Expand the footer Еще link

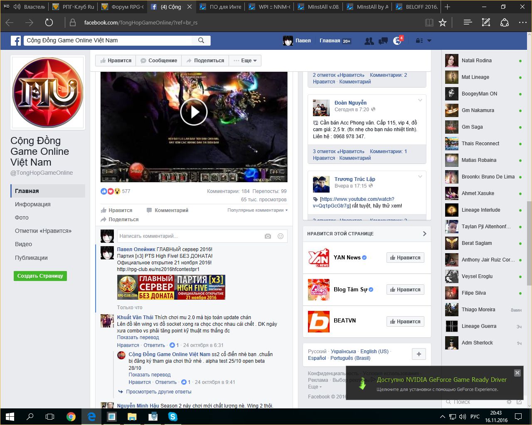point(315,387)
